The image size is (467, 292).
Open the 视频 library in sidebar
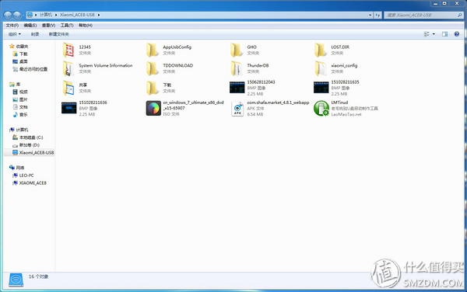pyautogui.click(x=20, y=92)
